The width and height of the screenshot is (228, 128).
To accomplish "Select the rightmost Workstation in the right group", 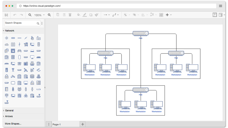I will [x=192, y=68].
